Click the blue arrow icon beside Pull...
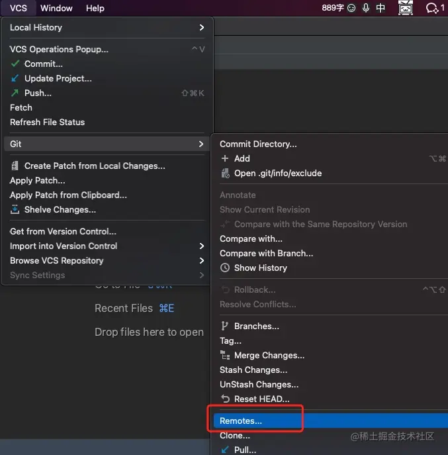Image resolution: width=448 pixels, height=455 pixels. 225,450
